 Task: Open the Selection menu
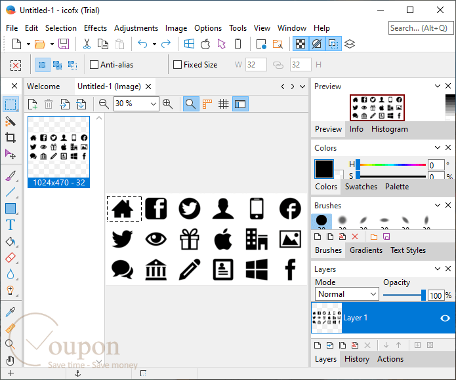click(61, 28)
